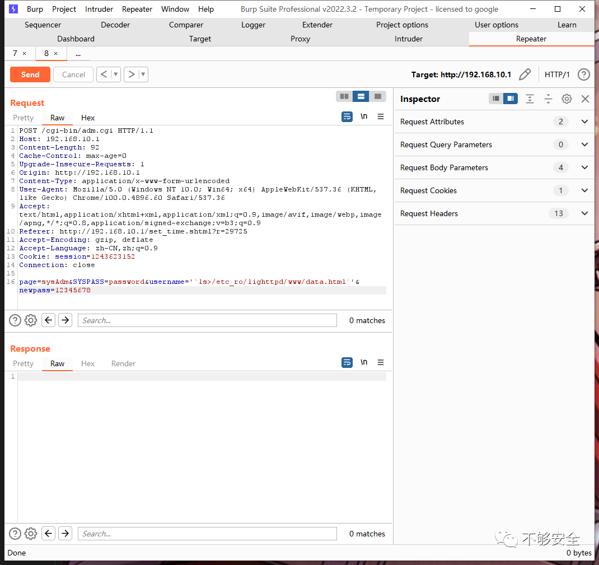Open the Learn tab

(x=567, y=25)
